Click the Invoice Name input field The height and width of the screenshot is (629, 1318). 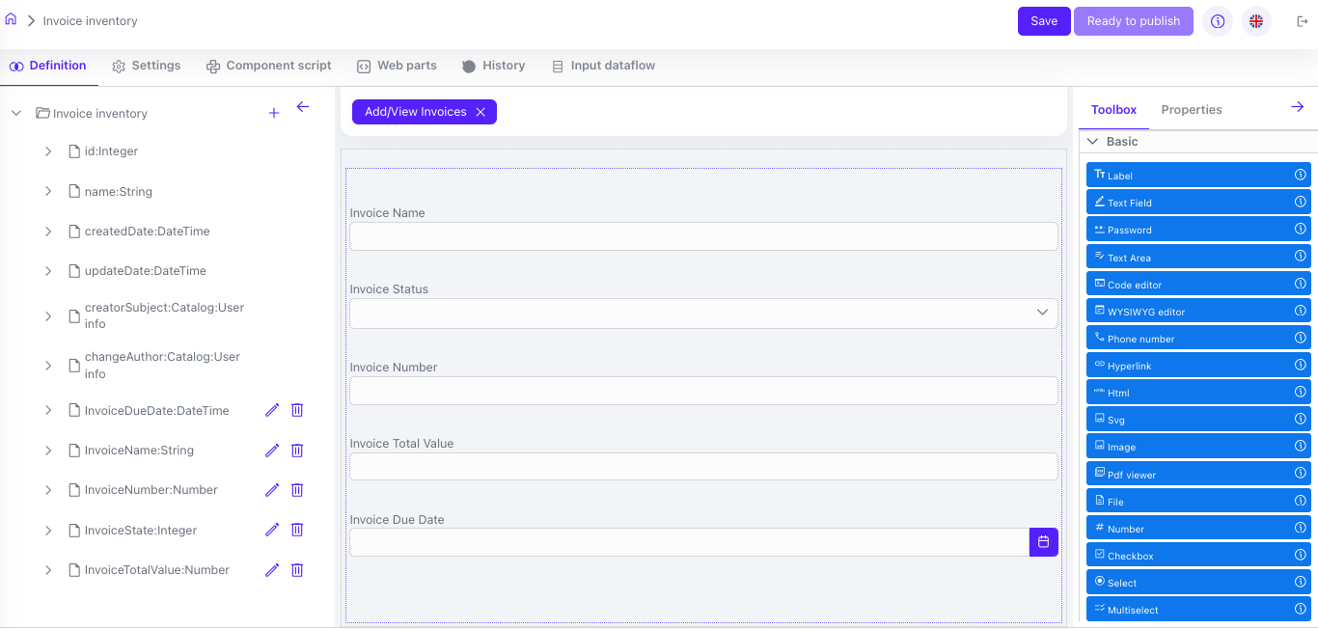tap(703, 236)
